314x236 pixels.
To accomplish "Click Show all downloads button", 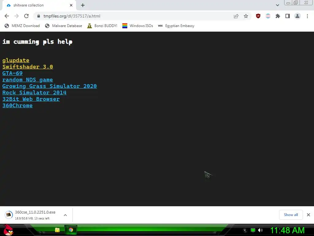I will click(291, 215).
